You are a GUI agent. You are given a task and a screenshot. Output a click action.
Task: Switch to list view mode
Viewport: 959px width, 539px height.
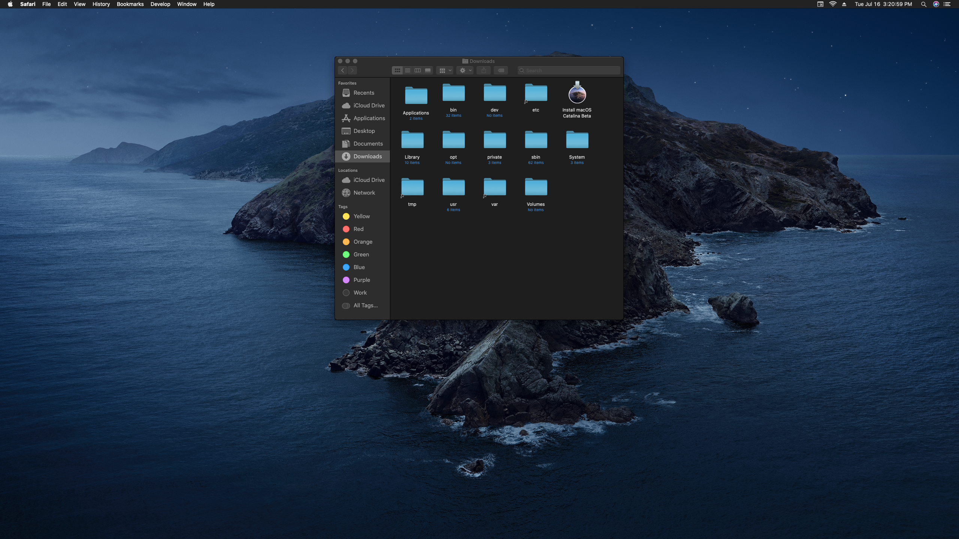407,70
